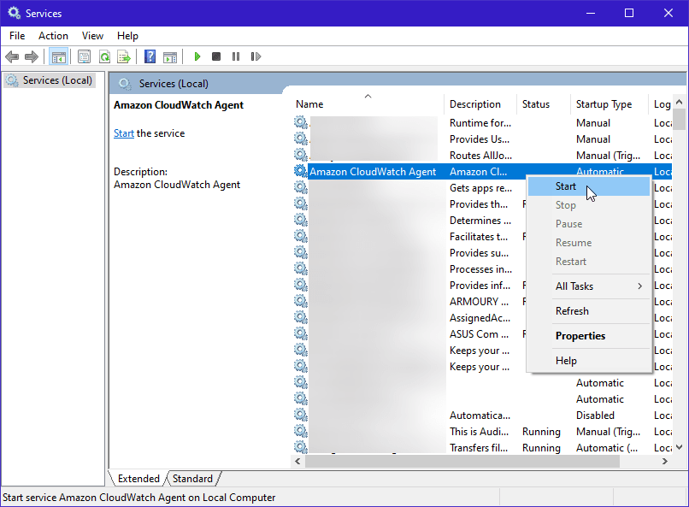Choose Properties in the context menu

588,336
